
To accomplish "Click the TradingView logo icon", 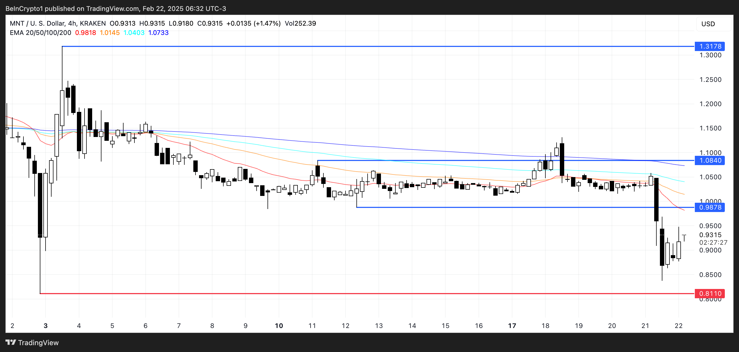I will coord(11,342).
